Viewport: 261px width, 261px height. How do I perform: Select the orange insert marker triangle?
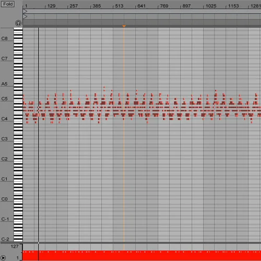124,26
